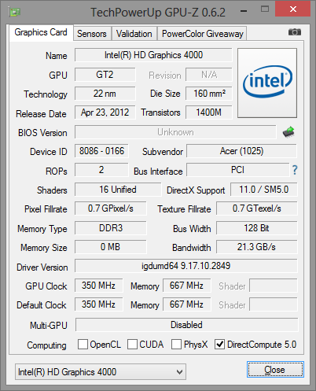Click the GPU-Z title bar app icon

click(15, 12)
